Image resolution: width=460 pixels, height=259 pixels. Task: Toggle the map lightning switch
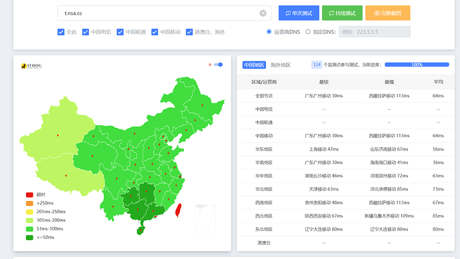click(x=218, y=65)
